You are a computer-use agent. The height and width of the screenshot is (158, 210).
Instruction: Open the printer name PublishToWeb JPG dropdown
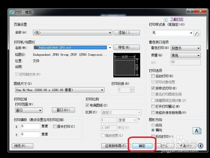(73, 48)
